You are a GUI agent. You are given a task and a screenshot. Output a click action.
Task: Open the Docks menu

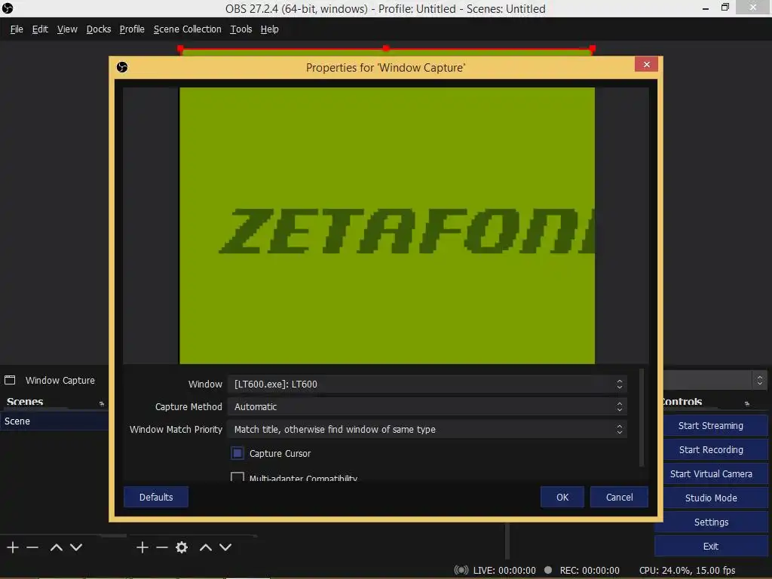pyautogui.click(x=99, y=29)
